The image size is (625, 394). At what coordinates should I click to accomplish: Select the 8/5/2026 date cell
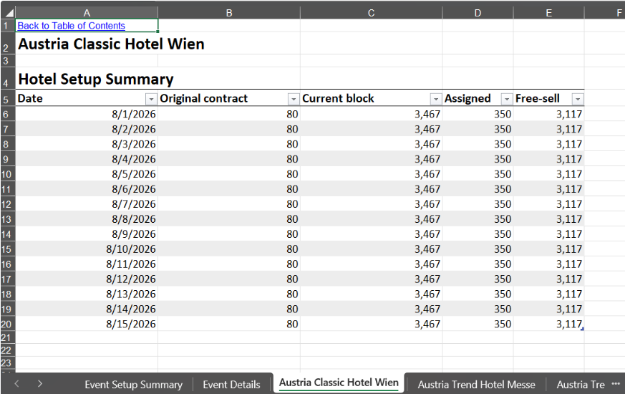[x=87, y=174]
